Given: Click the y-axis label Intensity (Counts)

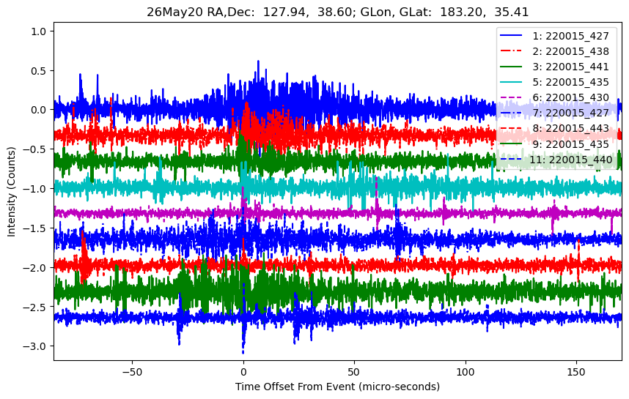Looking at the screenshot, I should coord(11,192).
